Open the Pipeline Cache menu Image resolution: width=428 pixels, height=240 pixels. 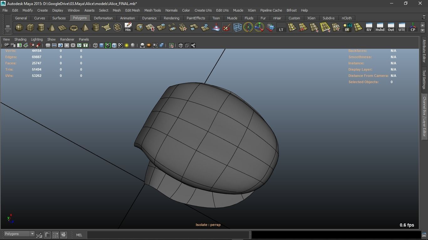click(271, 10)
